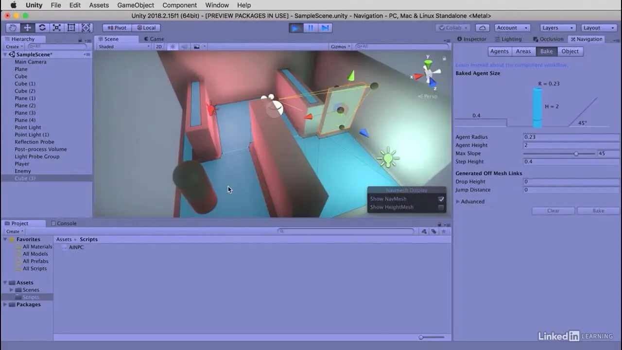622x350 pixels.
Task: Open the Shaded draw mode dropdown
Action: coord(124,47)
